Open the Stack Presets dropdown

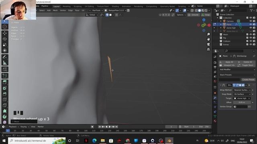(x=237, y=75)
